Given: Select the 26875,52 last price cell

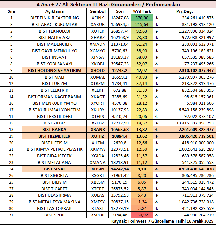Looking at the screenshot, I should pos(120,189).
